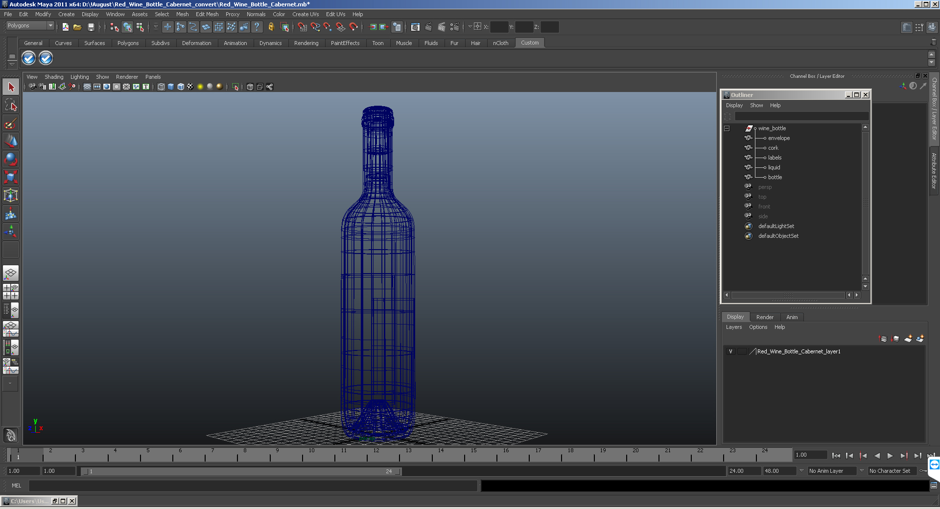Click second checkmark shelf button

tap(46, 58)
